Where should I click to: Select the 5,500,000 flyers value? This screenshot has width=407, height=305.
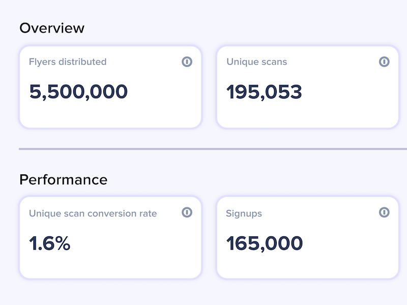click(x=78, y=92)
